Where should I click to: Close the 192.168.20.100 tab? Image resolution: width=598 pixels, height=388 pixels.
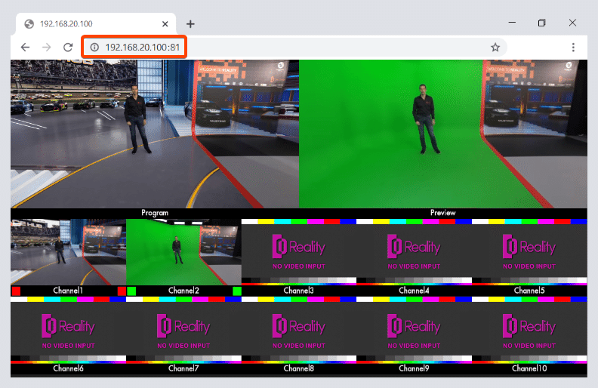(x=165, y=24)
